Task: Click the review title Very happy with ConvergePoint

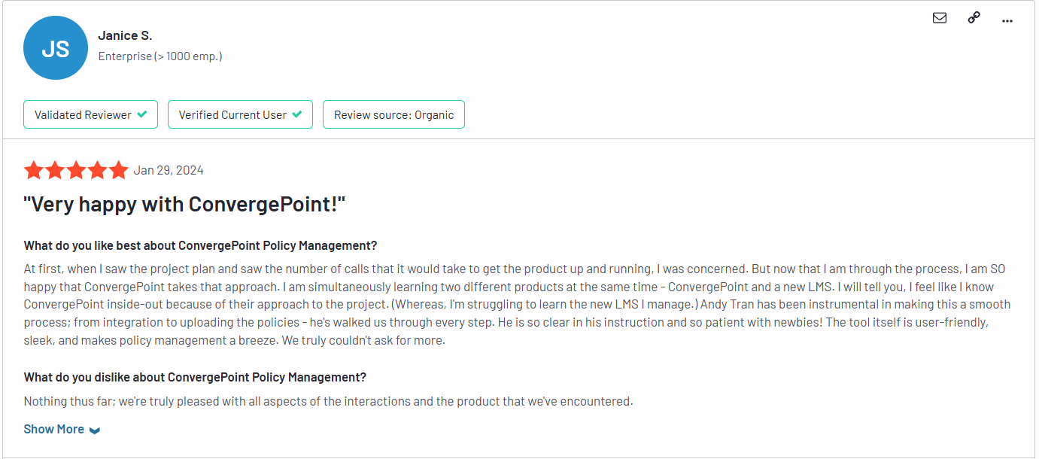Action: coord(184,203)
